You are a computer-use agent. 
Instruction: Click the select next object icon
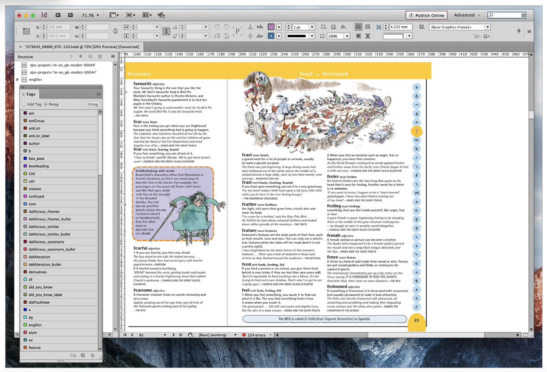260,36
